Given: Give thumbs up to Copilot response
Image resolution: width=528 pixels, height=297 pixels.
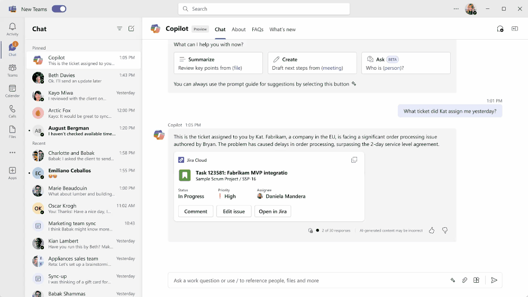Looking at the screenshot, I should pos(432,230).
